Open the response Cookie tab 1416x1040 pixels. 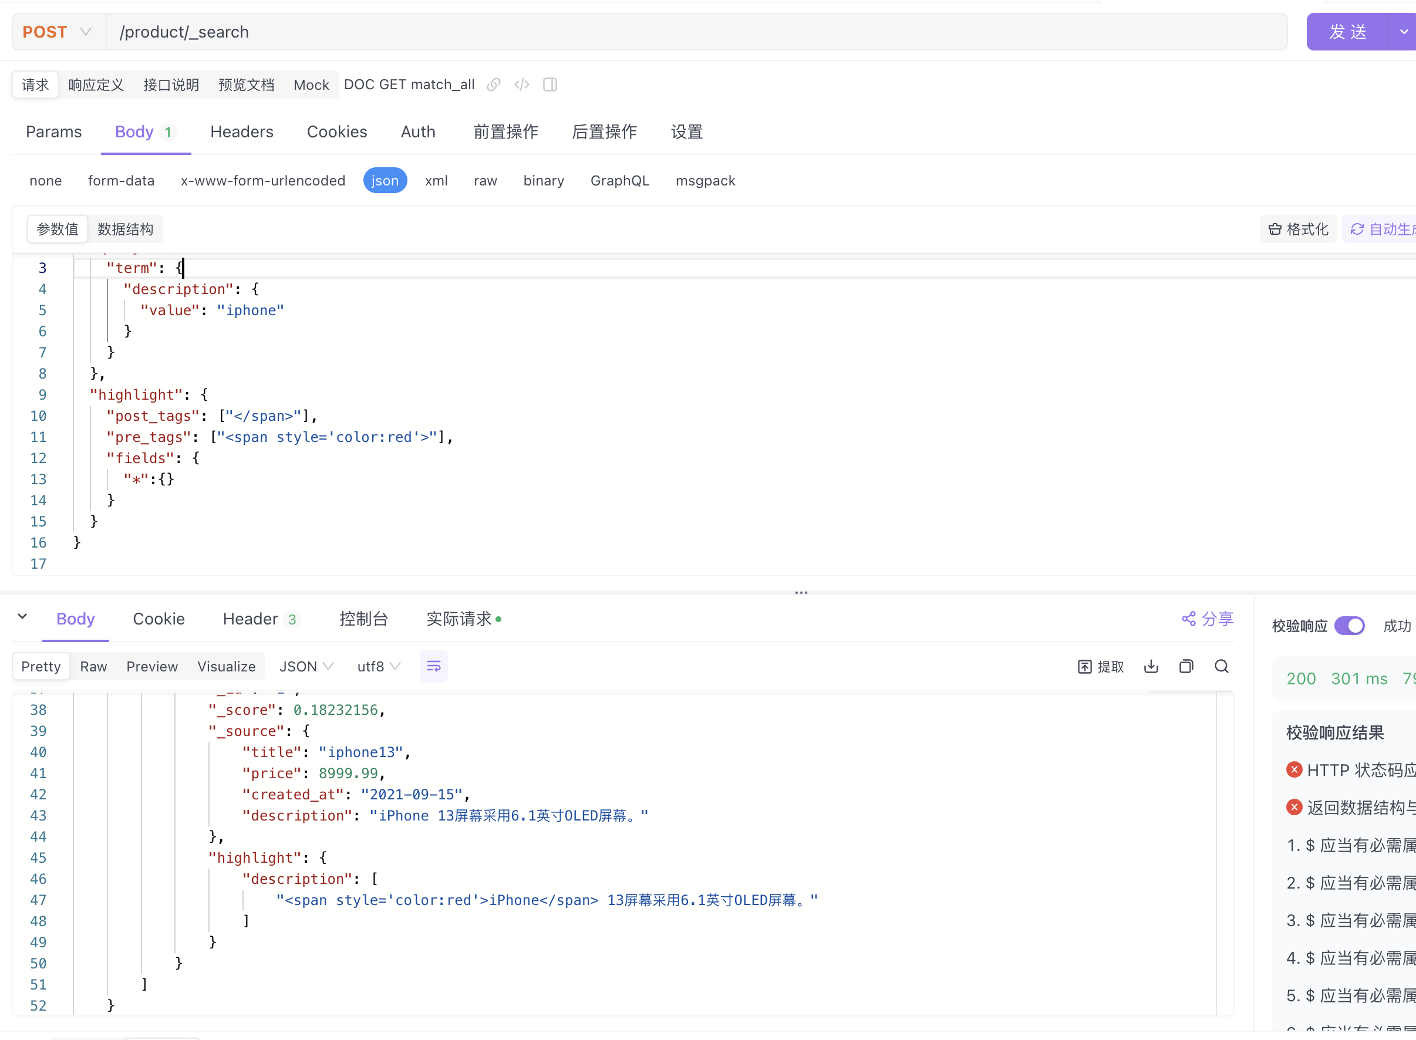(159, 619)
